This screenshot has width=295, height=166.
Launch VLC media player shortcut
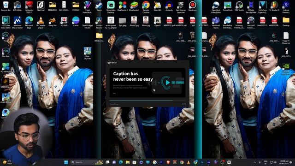[x=41, y=23]
